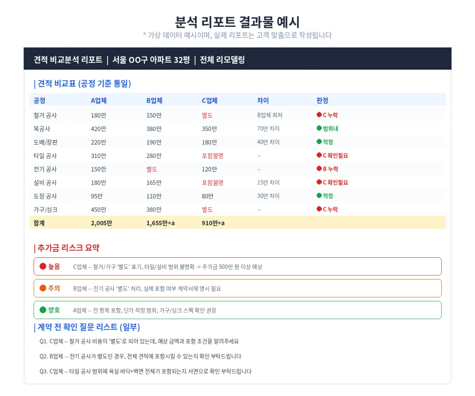Image resolution: width=475 pixels, height=396 pixels.
Task: Click the orange 주의 risk level dot
Action: pyautogui.click(x=43, y=288)
